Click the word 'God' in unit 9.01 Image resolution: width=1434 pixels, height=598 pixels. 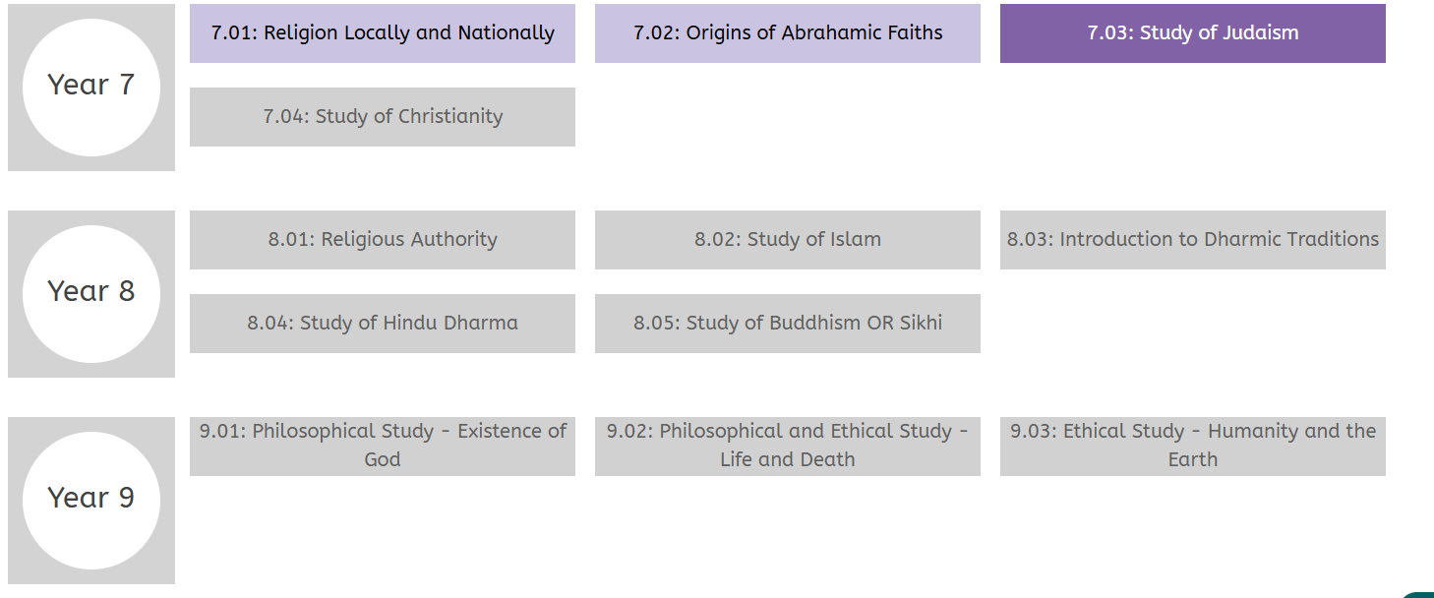pyautogui.click(x=383, y=459)
